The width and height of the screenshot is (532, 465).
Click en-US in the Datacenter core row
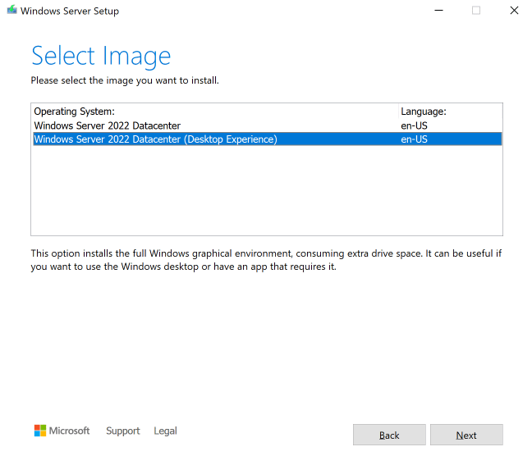(x=414, y=125)
